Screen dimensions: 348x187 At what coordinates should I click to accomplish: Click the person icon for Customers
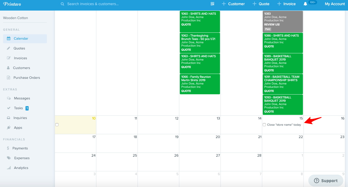pyautogui.click(x=8, y=68)
